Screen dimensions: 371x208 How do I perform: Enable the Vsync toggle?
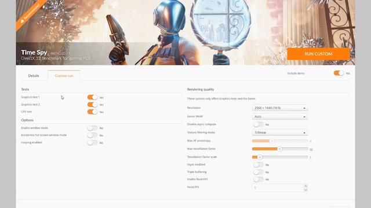tap(258, 165)
